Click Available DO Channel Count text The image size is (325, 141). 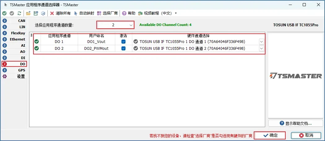pos(165,25)
